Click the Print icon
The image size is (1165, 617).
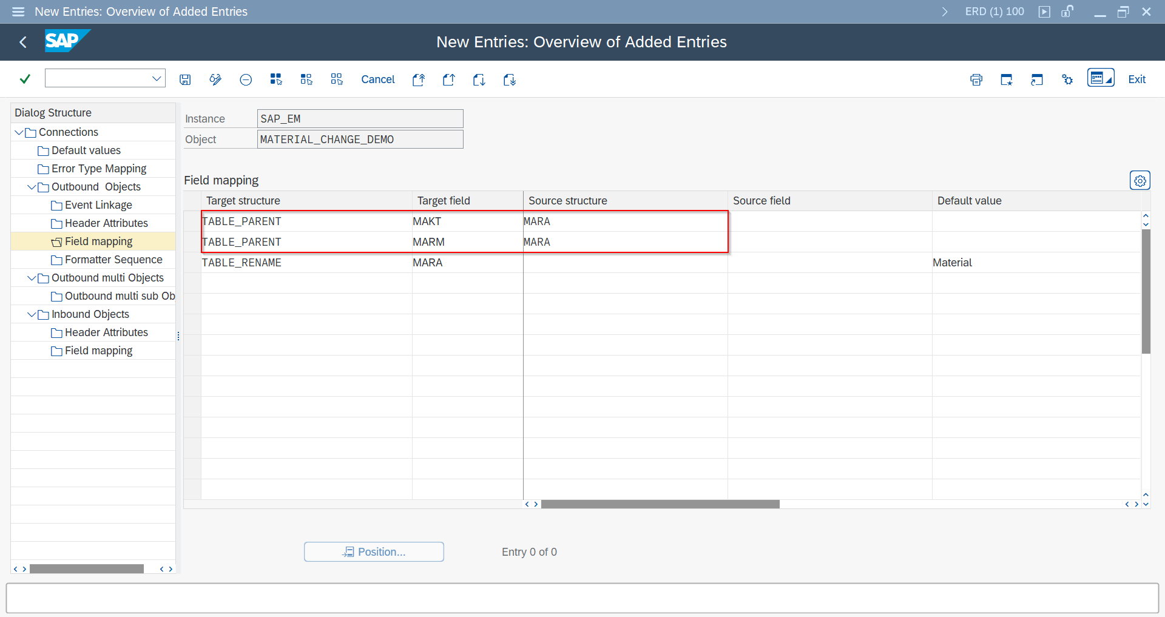[976, 79]
